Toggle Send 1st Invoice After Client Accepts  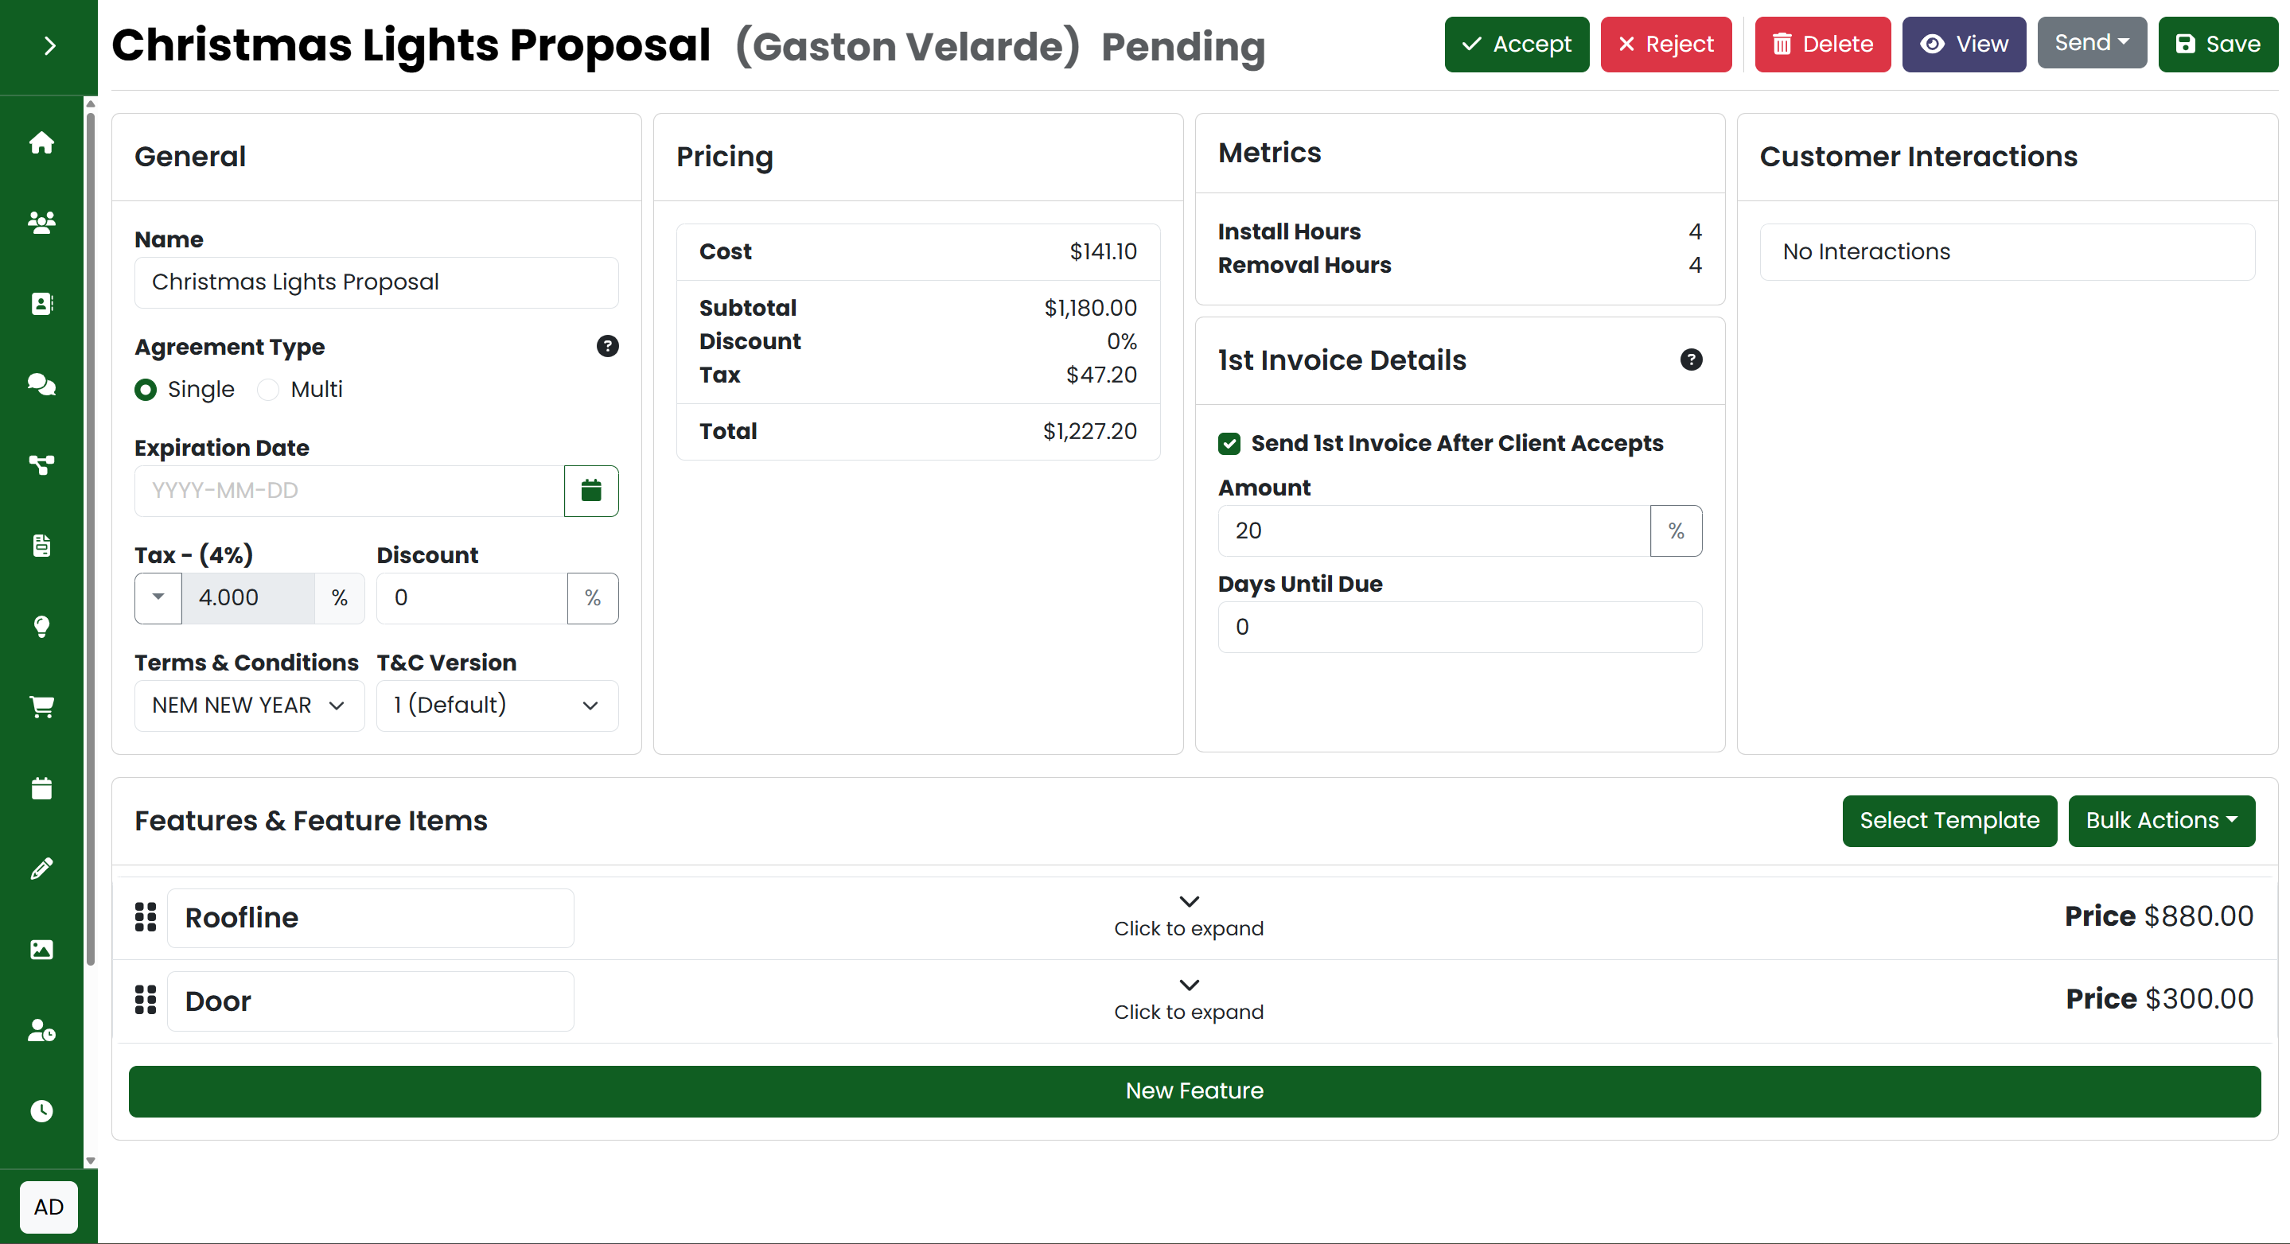click(x=1229, y=443)
